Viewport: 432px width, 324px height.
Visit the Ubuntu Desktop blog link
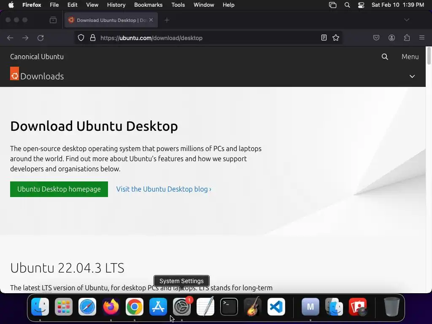164,189
